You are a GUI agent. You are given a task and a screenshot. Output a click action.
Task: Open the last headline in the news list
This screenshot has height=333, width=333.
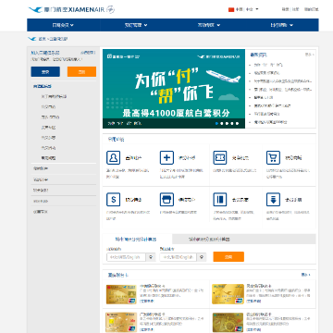270,122
